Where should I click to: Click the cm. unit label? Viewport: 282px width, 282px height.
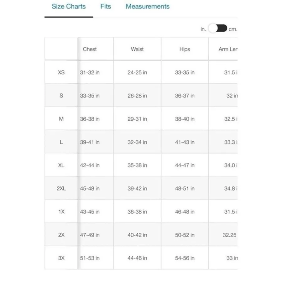pyautogui.click(x=233, y=29)
